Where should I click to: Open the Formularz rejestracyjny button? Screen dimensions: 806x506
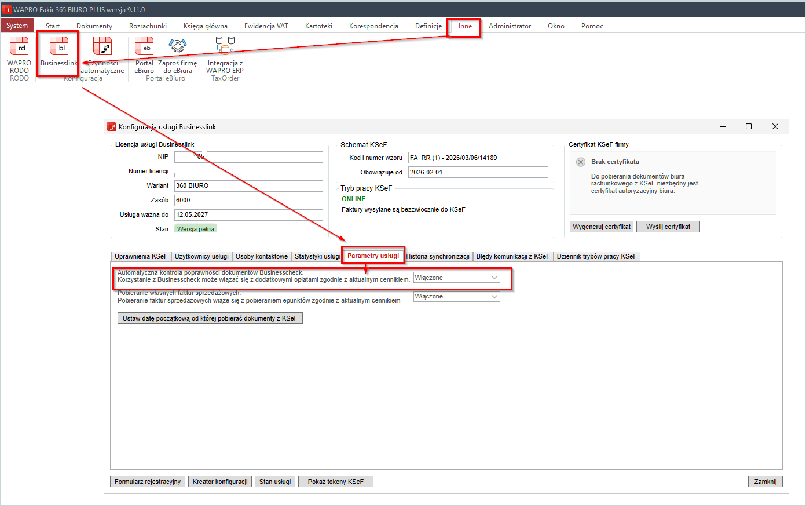pos(148,482)
